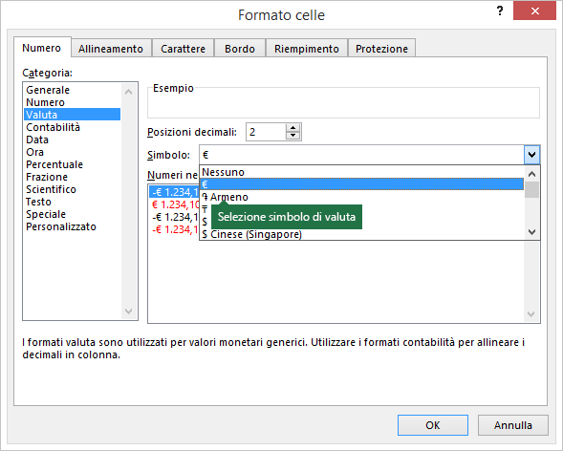This screenshot has height=451, width=563.
Task: Click the symbol list's up scroll arrow
Action: click(531, 174)
